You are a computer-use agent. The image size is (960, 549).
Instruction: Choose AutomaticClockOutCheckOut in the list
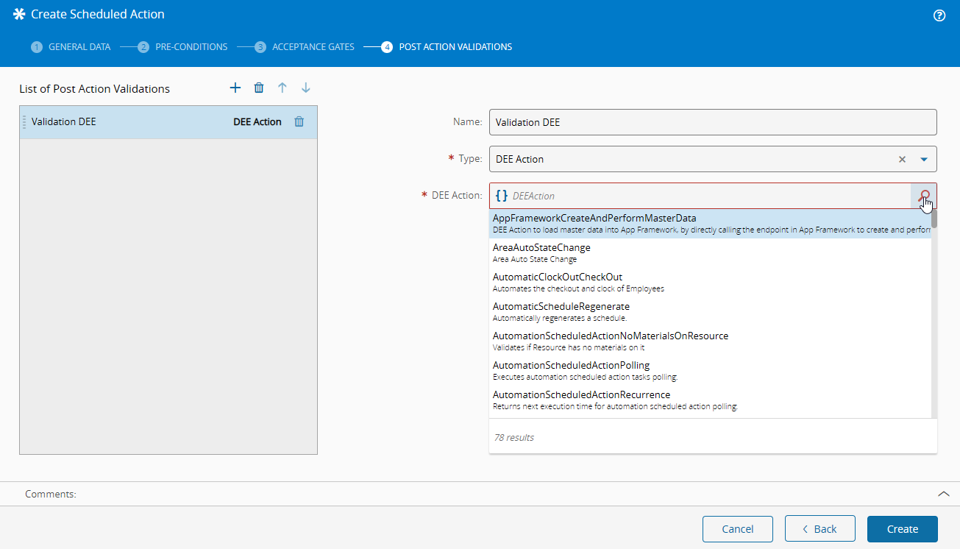558,277
